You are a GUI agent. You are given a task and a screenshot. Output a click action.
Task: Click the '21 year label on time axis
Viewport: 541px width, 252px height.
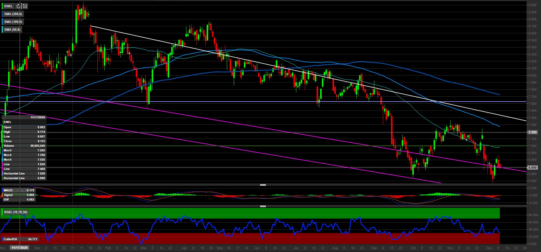pos(73,248)
